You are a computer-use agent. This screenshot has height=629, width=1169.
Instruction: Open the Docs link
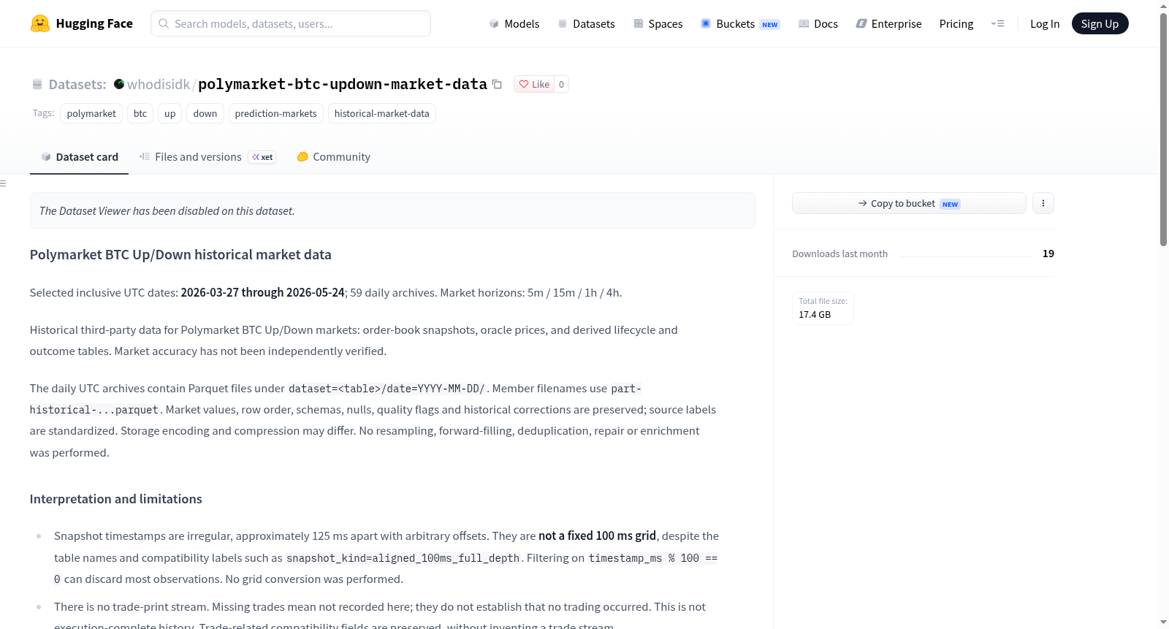pyautogui.click(x=818, y=23)
